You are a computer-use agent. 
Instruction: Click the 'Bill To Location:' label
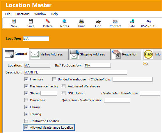68,65
